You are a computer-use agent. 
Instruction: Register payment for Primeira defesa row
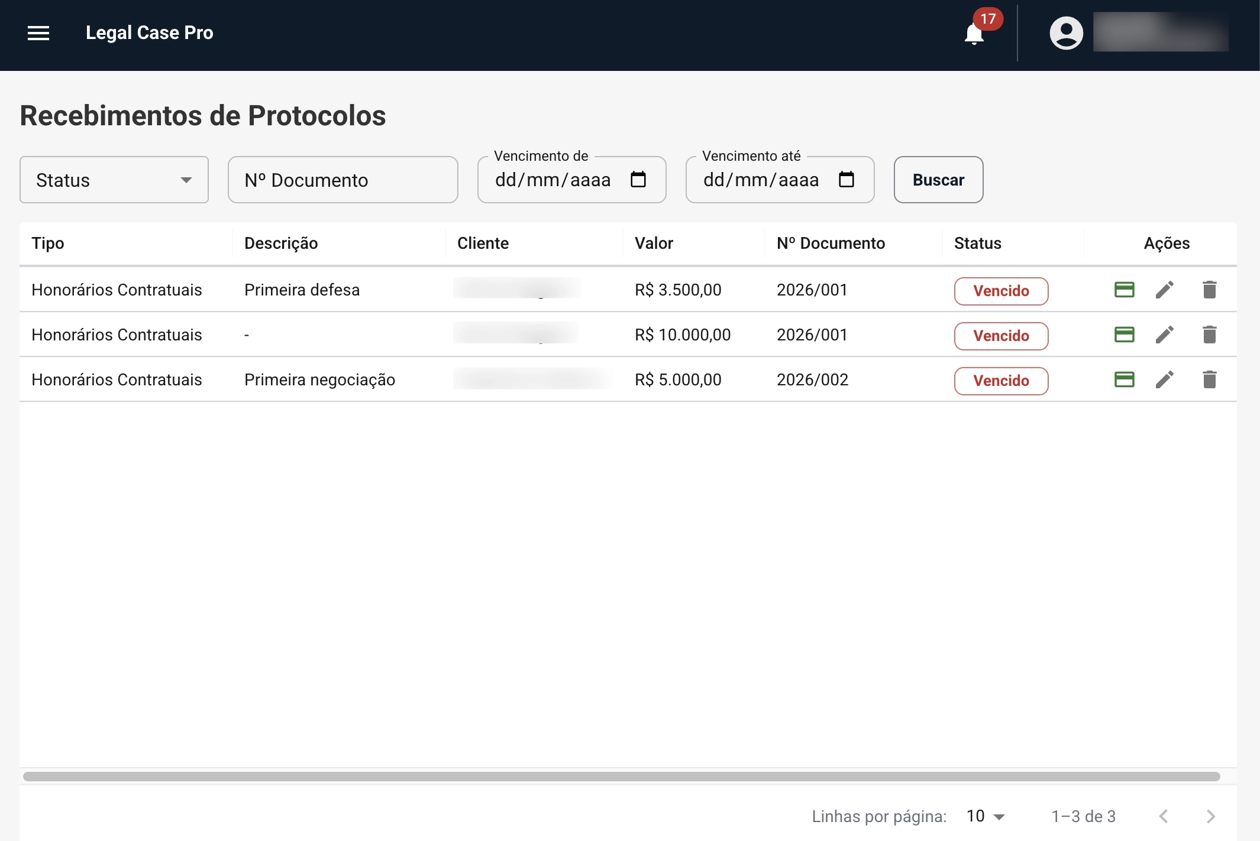pos(1124,290)
